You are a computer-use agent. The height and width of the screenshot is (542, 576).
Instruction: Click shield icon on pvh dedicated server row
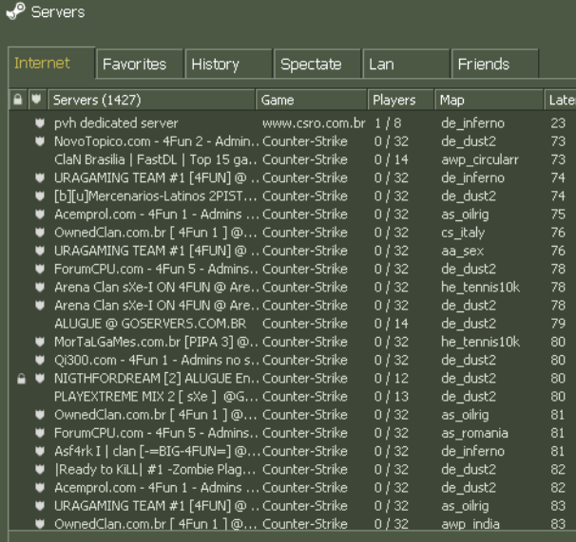tap(39, 123)
